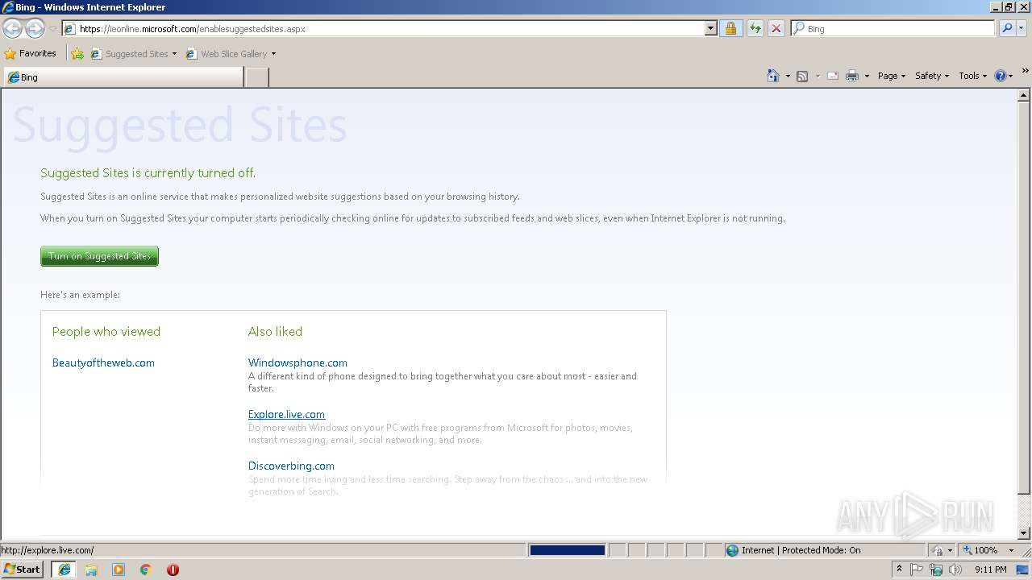Open the Windowsphone.com link
This screenshot has width=1032, height=580.
(298, 362)
